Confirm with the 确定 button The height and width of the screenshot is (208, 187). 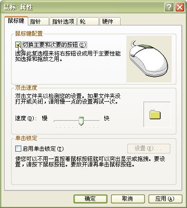[x=90, y=199]
